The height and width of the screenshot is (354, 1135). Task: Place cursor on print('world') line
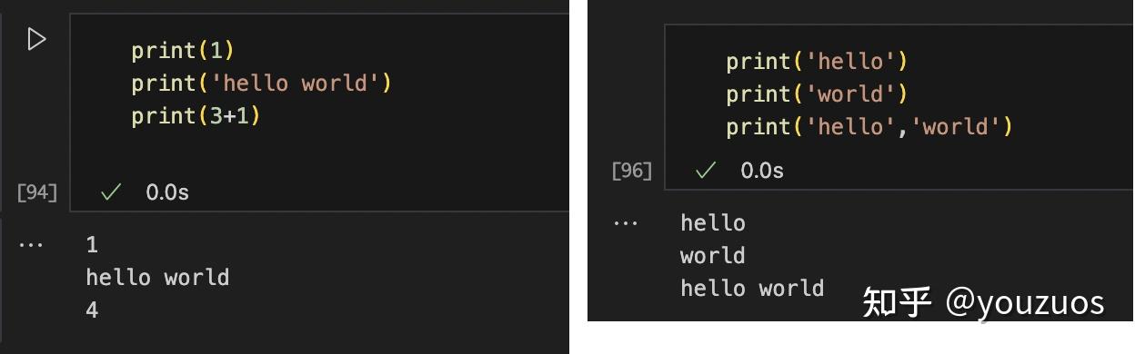point(817,94)
